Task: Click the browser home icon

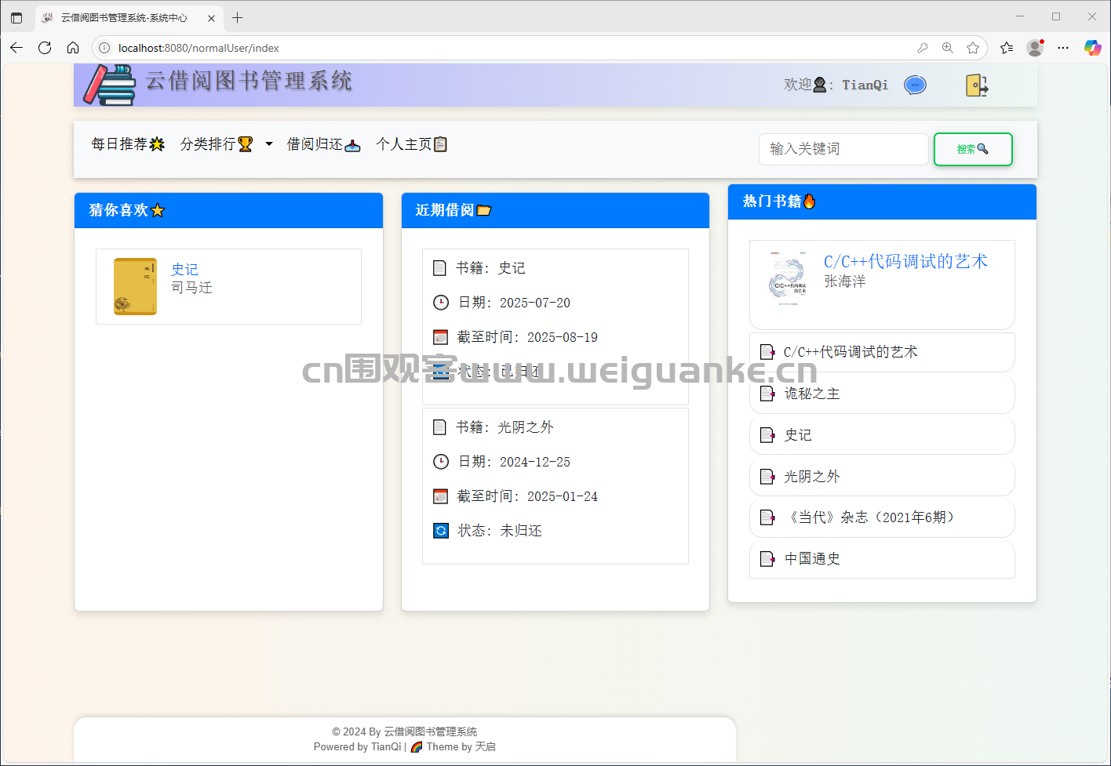Action: [73, 48]
